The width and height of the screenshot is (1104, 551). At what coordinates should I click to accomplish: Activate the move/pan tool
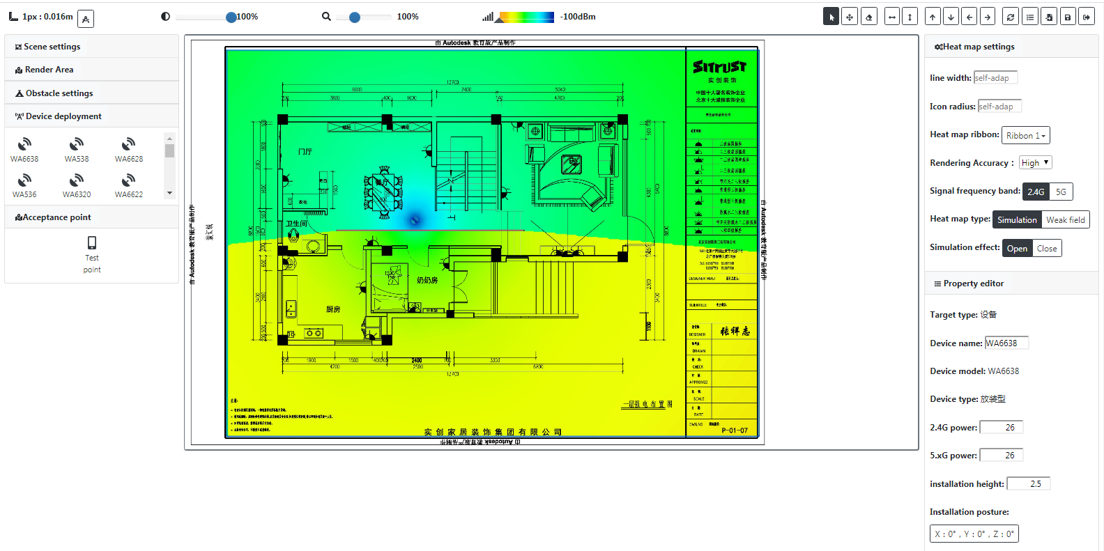(x=850, y=17)
